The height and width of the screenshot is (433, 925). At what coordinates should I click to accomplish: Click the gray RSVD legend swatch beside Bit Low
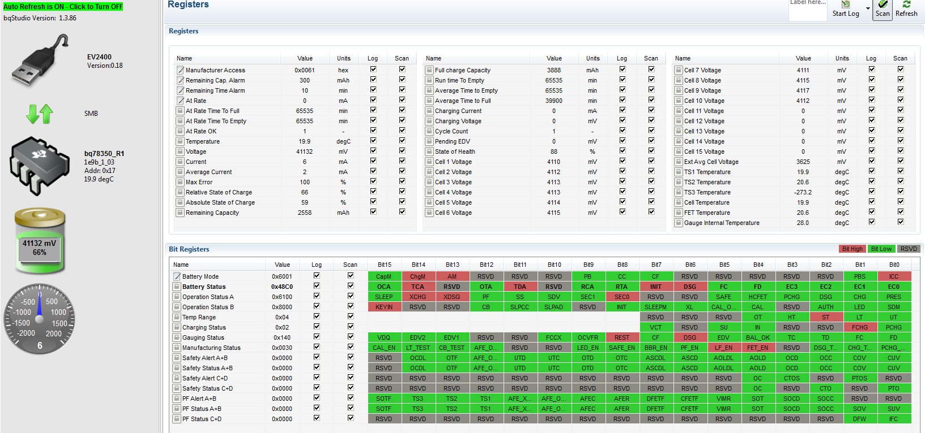(x=909, y=249)
